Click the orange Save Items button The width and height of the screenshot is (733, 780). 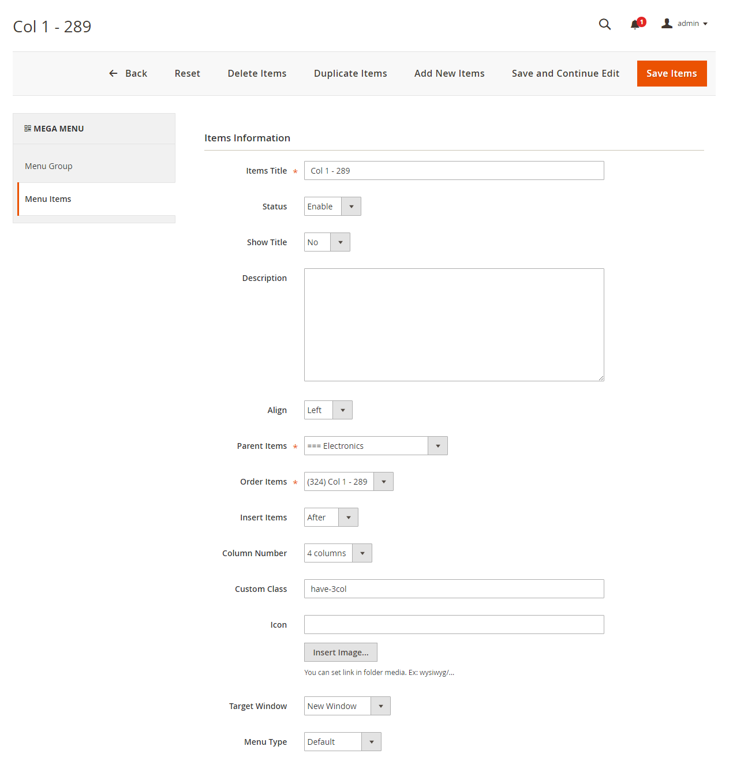(672, 73)
